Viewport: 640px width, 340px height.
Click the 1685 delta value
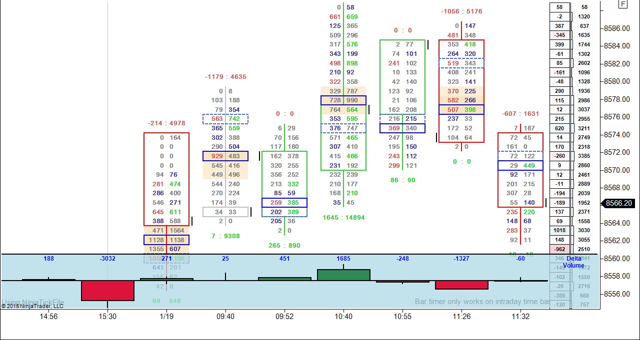[x=343, y=259]
